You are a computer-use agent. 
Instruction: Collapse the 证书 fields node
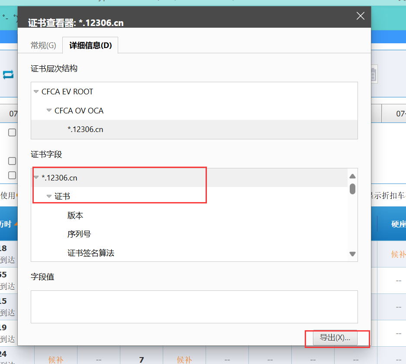[49, 196]
